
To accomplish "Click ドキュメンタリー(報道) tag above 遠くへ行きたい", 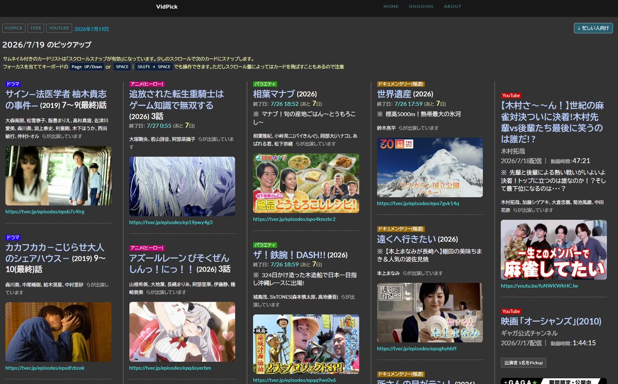I will coord(400,229).
